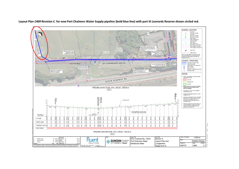
Task: Click the Fluent Solutions logo
Action: pos(93,141)
